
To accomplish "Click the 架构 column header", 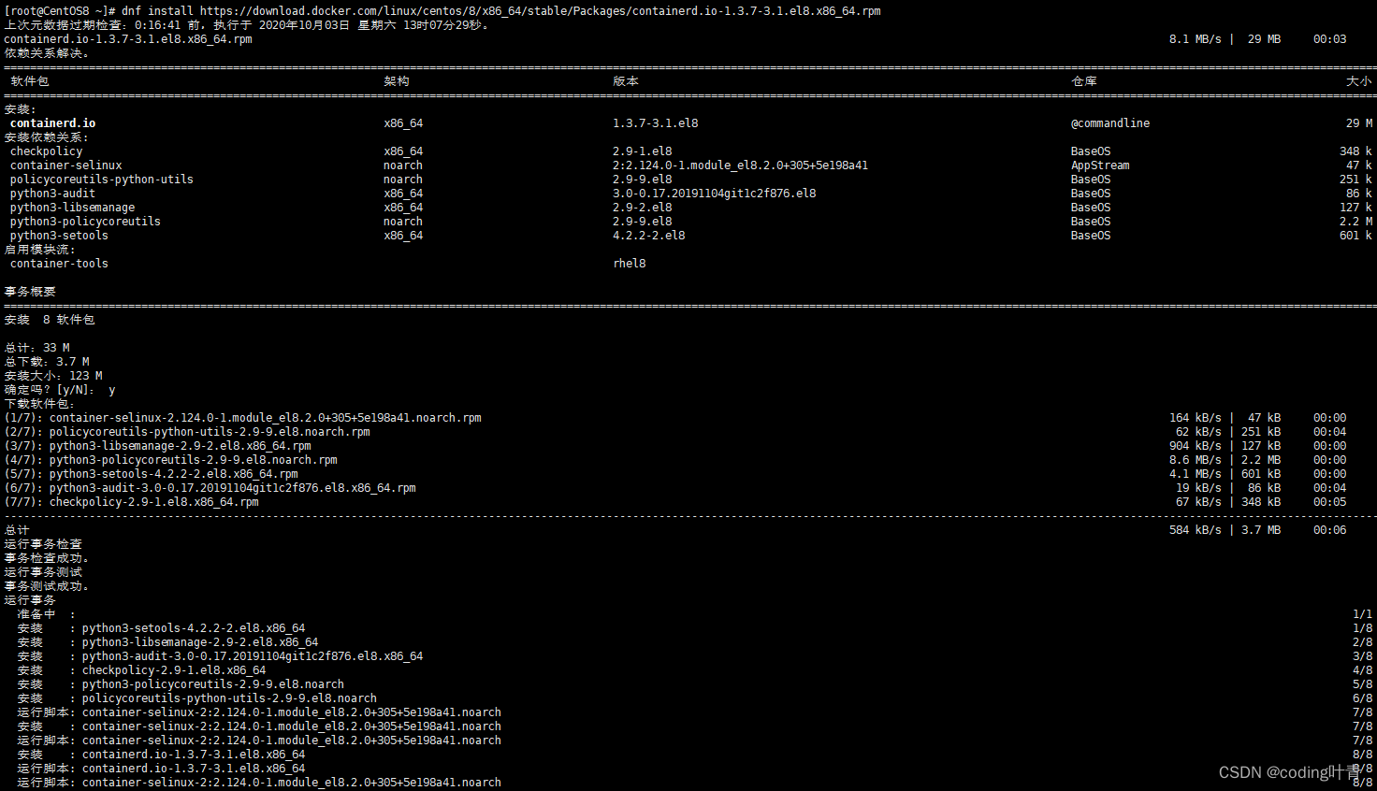I will [397, 81].
